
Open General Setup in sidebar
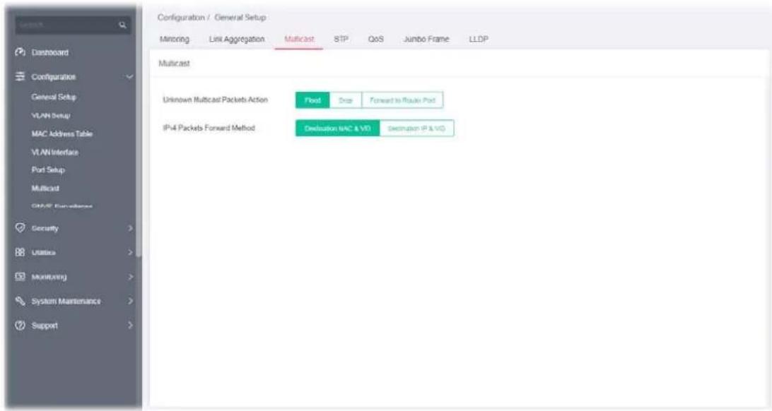pyautogui.click(x=54, y=97)
